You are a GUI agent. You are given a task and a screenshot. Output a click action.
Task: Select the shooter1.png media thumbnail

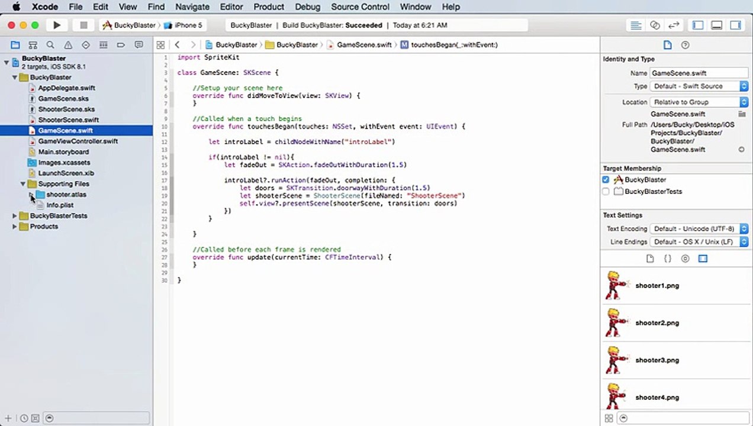[x=616, y=286]
